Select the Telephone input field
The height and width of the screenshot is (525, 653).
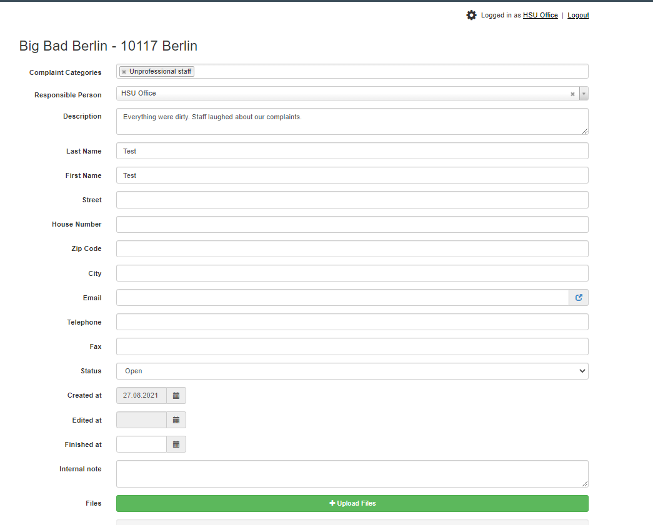pyautogui.click(x=352, y=322)
